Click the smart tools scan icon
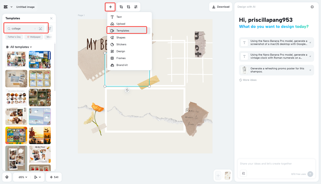Screen dimensions: 321x184 point(128,7)
